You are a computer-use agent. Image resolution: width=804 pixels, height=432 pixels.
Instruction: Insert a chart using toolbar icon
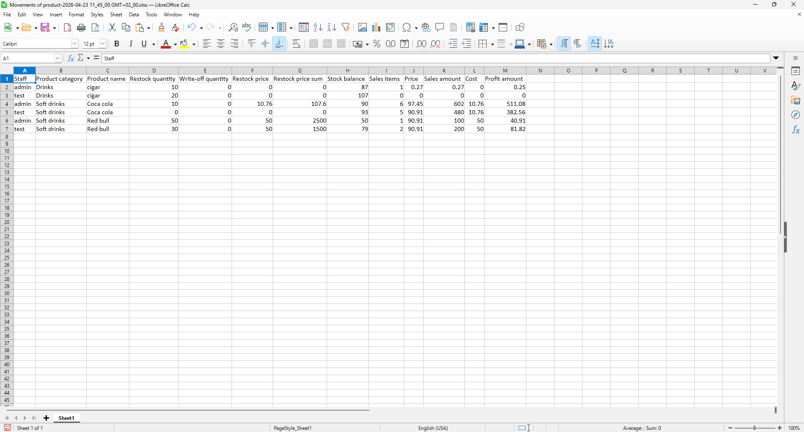376,28
